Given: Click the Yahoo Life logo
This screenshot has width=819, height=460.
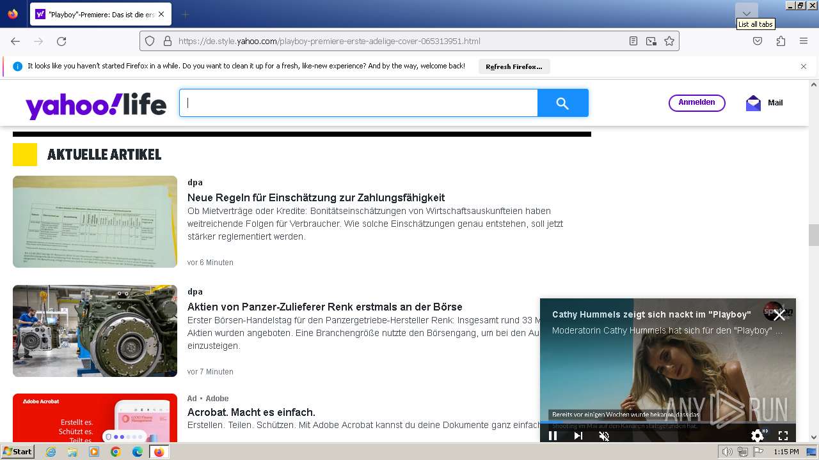Looking at the screenshot, I should pyautogui.click(x=96, y=105).
